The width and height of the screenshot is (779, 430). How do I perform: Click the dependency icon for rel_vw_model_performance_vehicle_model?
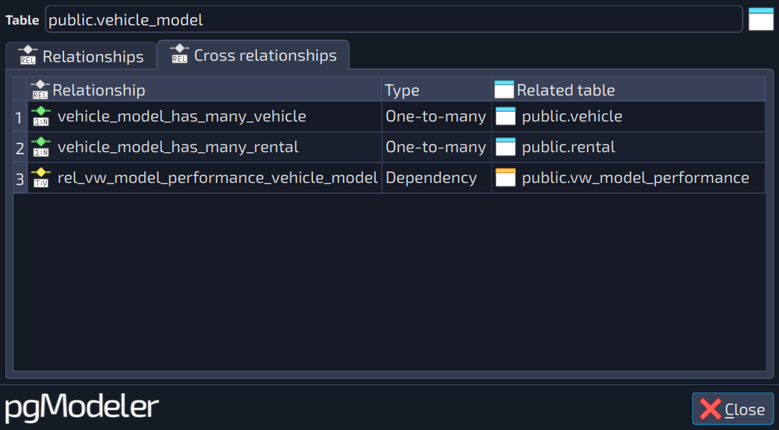pyautogui.click(x=41, y=178)
